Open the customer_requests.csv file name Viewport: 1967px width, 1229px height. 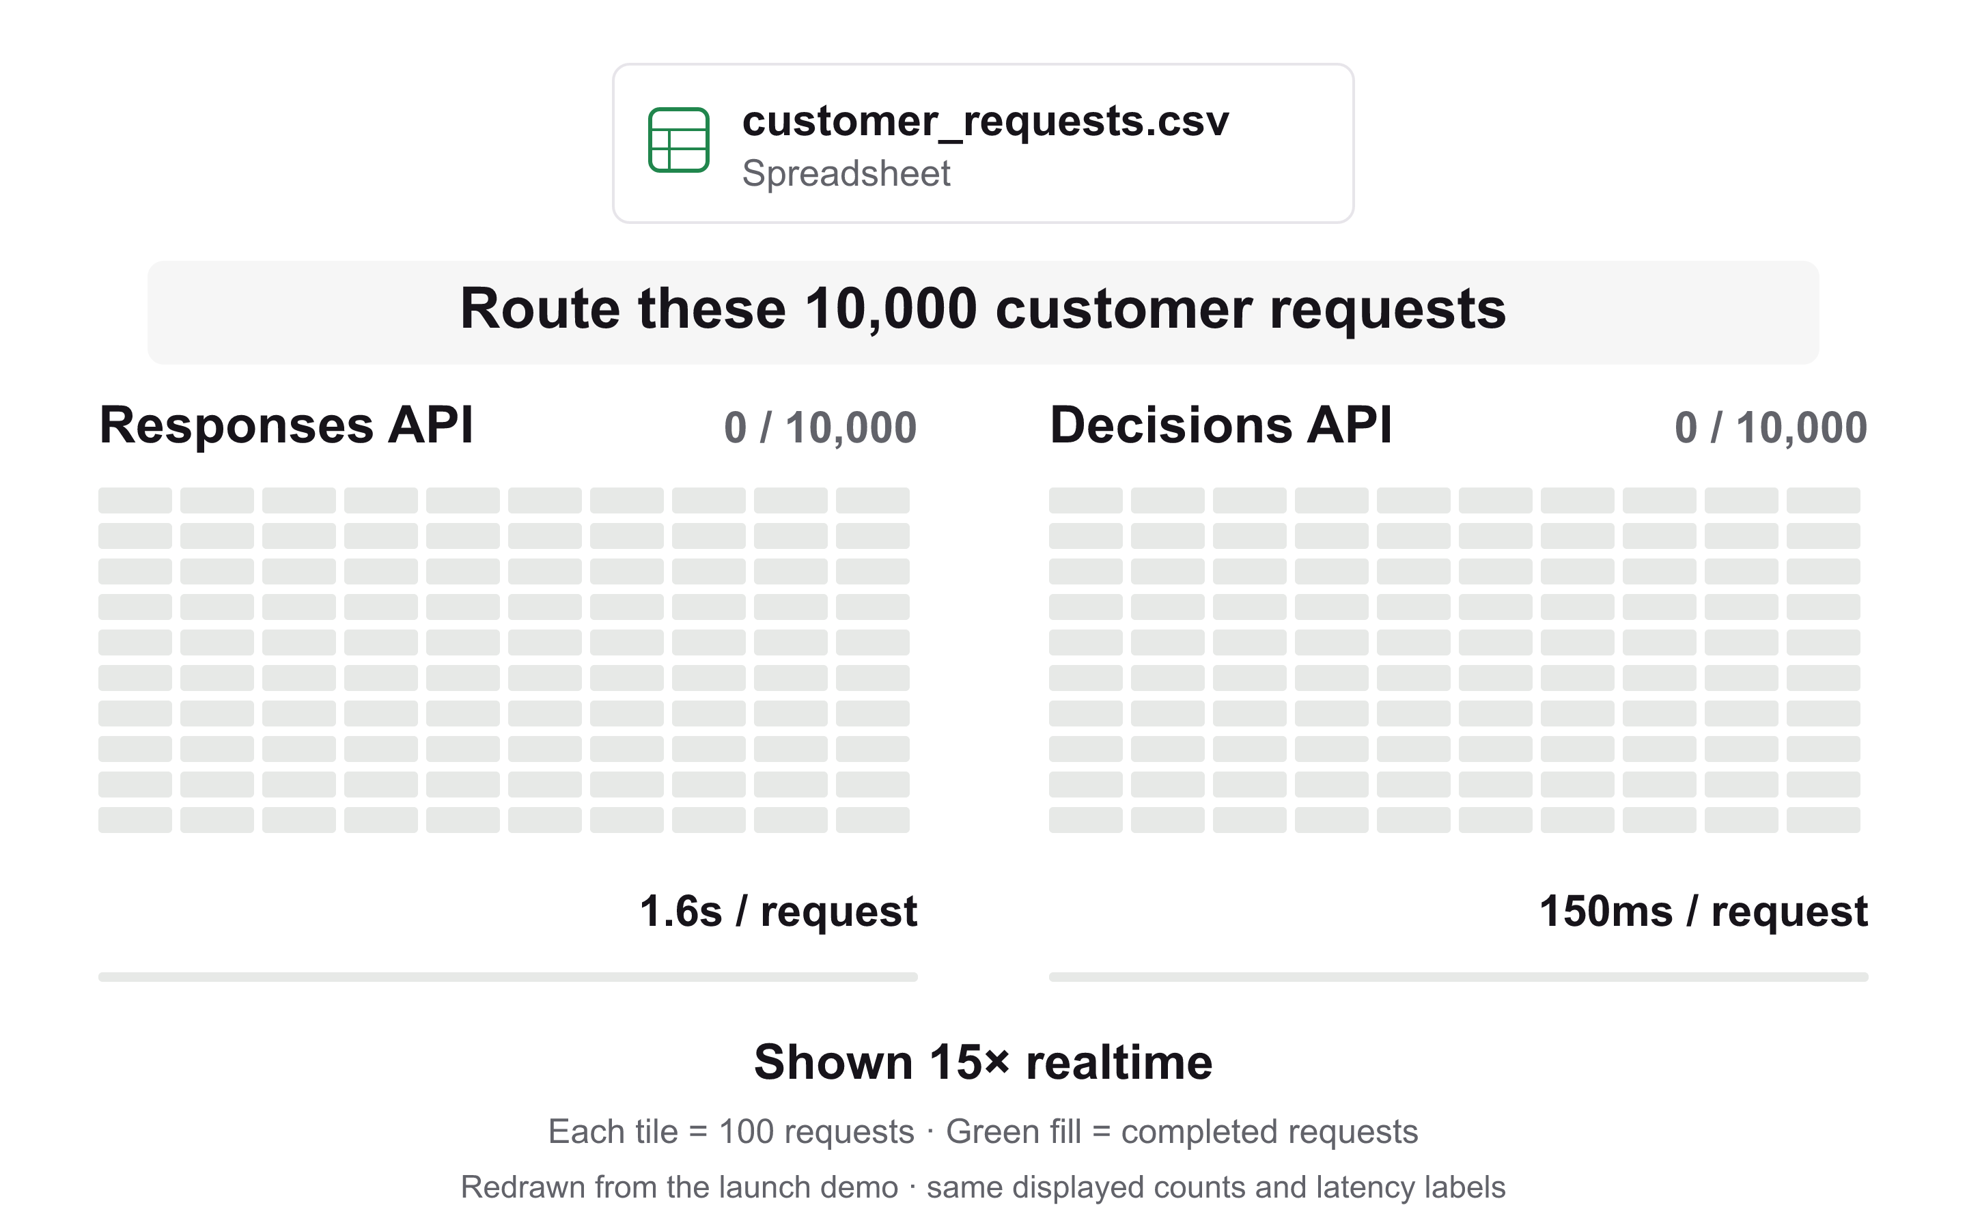coord(985,122)
